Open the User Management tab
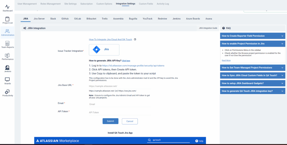 (x=27, y=4)
